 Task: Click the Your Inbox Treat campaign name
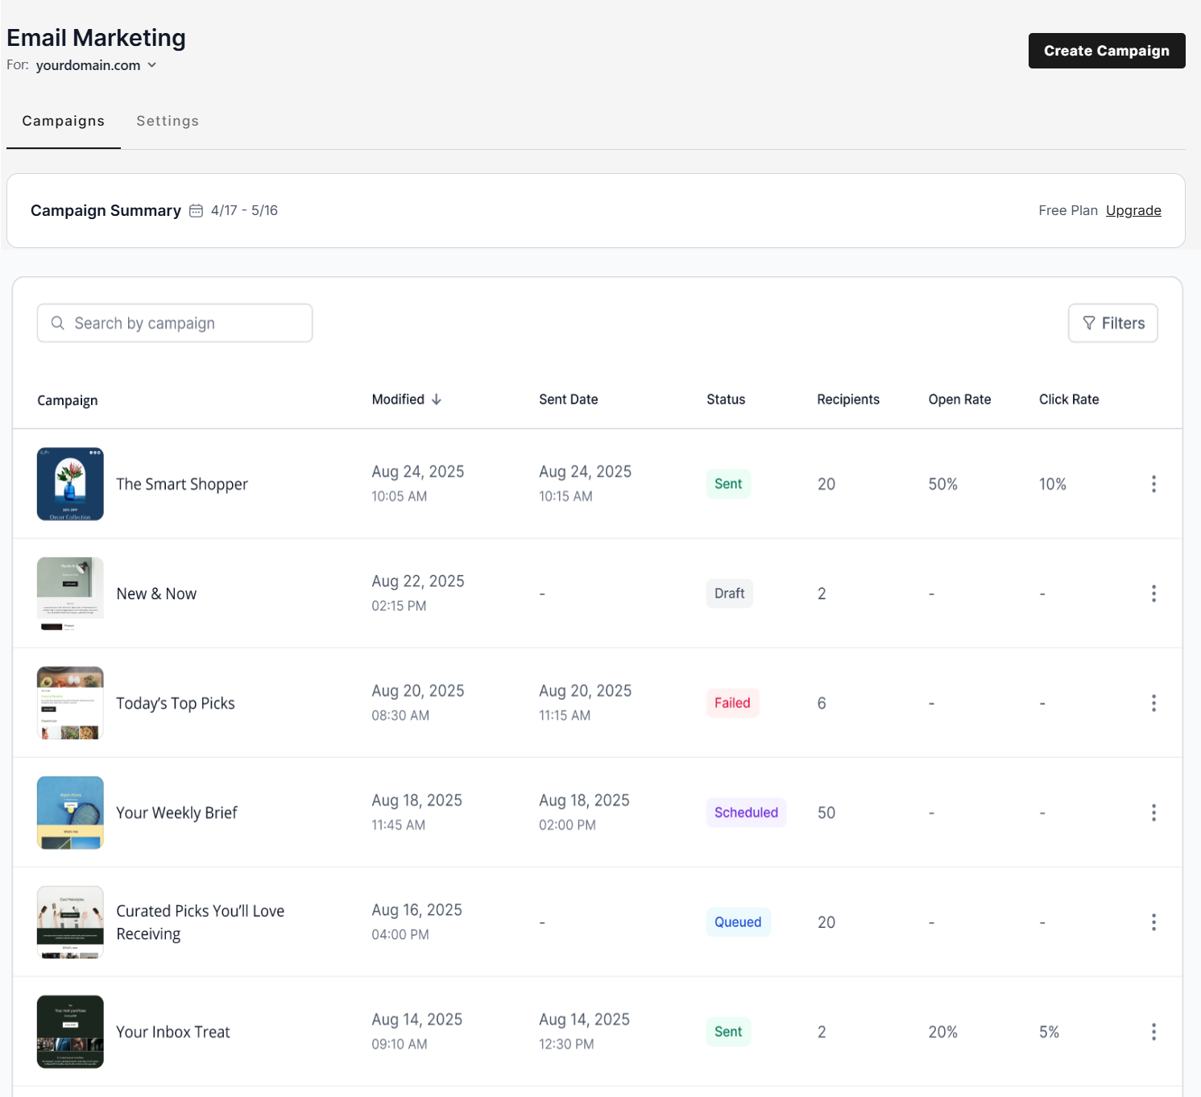[173, 1032]
